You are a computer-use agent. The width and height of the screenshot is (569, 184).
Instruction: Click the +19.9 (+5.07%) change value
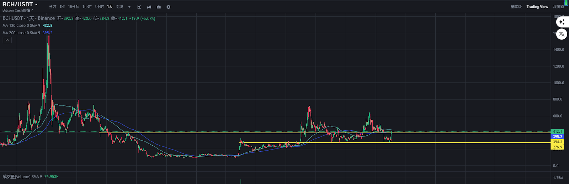click(x=142, y=18)
